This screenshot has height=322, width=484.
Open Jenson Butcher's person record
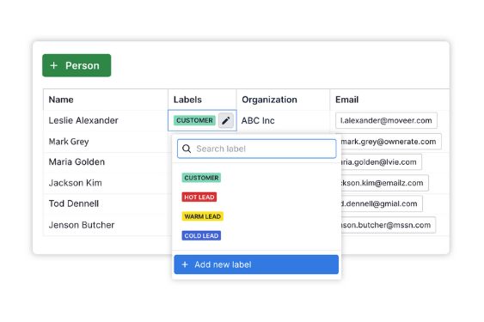(x=82, y=225)
